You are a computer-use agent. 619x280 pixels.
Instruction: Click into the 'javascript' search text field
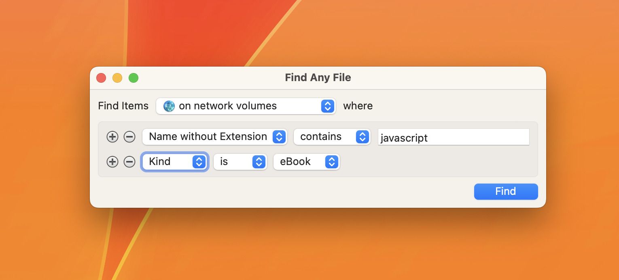tap(453, 137)
